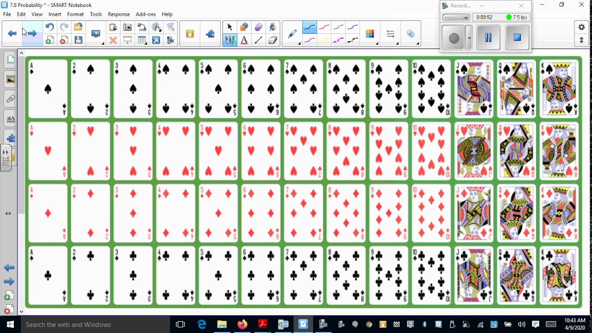Click the Queen of Hearts card
This screenshot has width=592, height=333.
point(516,151)
